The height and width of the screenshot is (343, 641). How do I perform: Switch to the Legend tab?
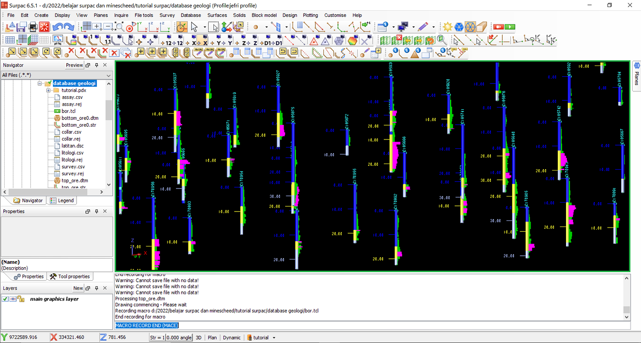click(62, 200)
